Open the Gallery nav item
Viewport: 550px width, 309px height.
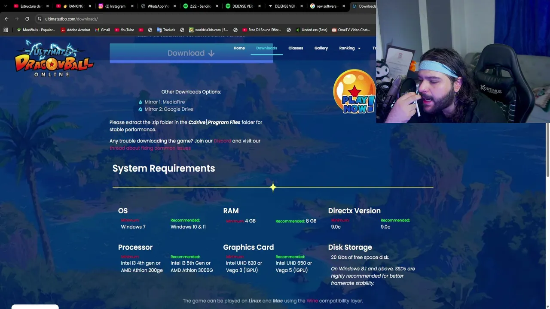(321, 48)
